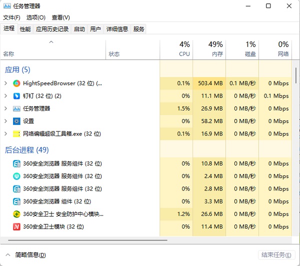The image size is (300, 266).
Task: Click the 0.1 Mbps network cell
Action: point(275,96)
